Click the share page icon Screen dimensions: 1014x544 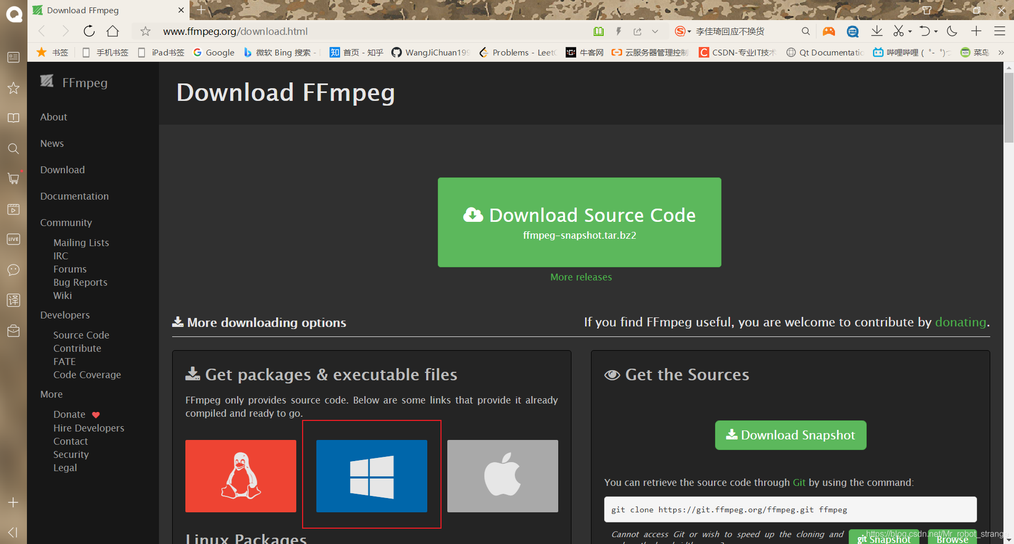[x=637, y=32]
